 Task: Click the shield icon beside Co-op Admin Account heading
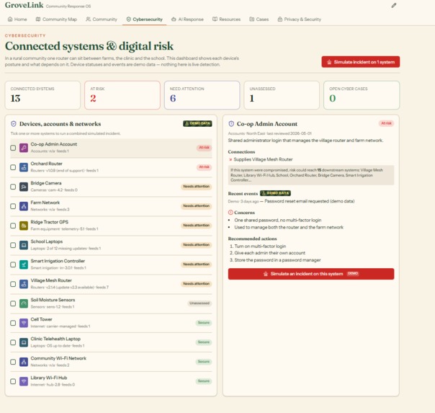(231, 124)
